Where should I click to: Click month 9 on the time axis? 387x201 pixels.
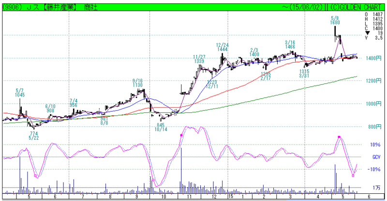coord(136,197)
